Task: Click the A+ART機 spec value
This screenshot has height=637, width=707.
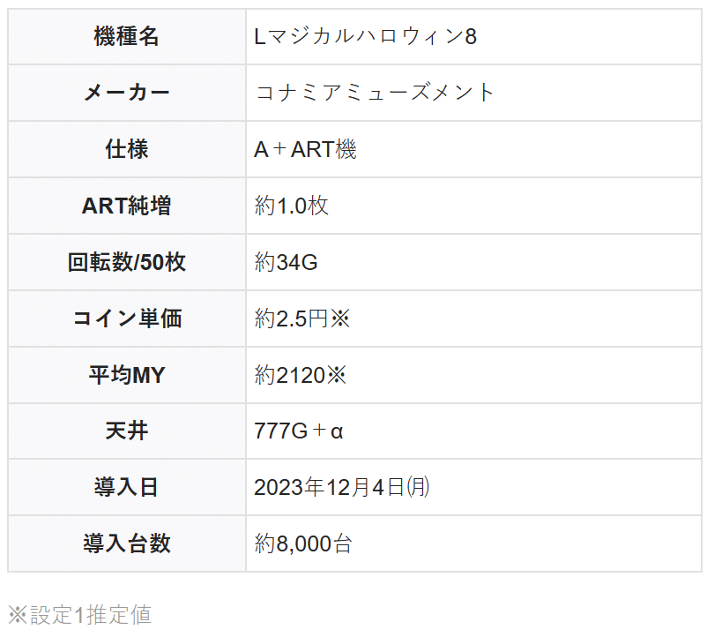Action: coord(305,149)
